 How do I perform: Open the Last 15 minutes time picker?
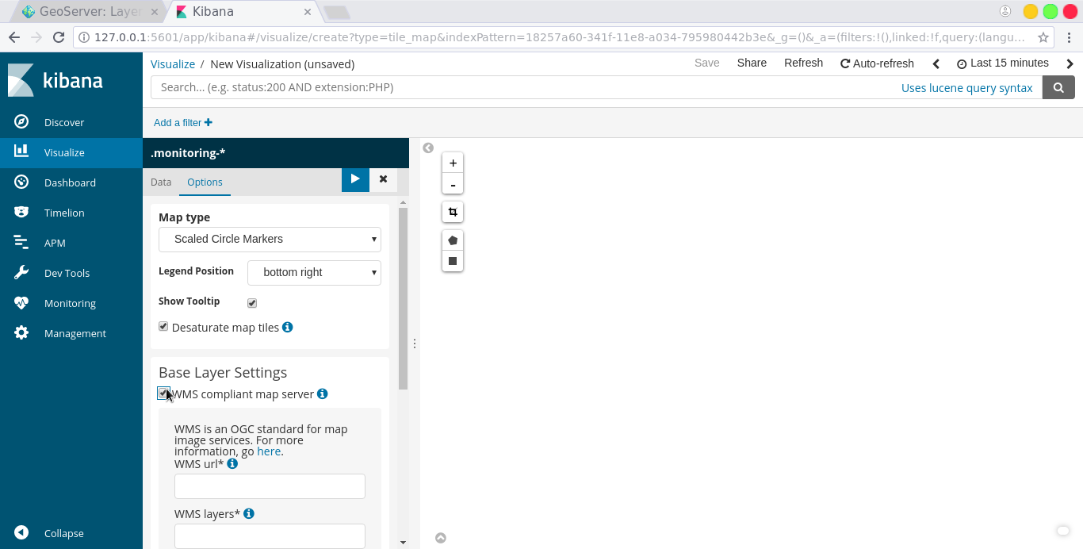pos(1002,63)
